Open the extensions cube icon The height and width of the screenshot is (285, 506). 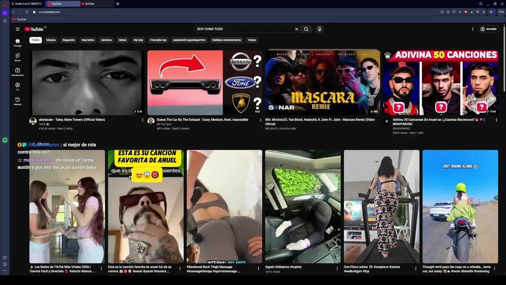(x=491, y=12)
